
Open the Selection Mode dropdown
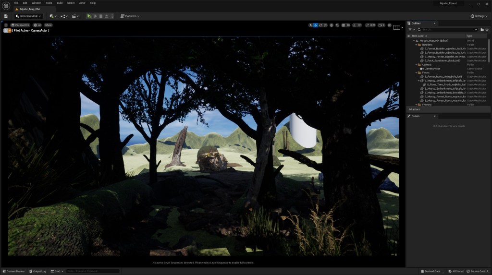[x=30, y=16]
